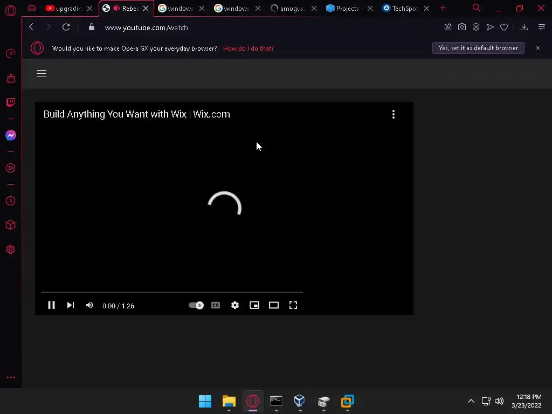Viewport: 552px width, 414px height.
Task: Open My Flow send icon
Action: 490,27
